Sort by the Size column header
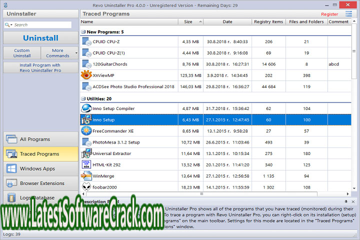The width and height of the screenshot is (360, 240). coord(190,22)
